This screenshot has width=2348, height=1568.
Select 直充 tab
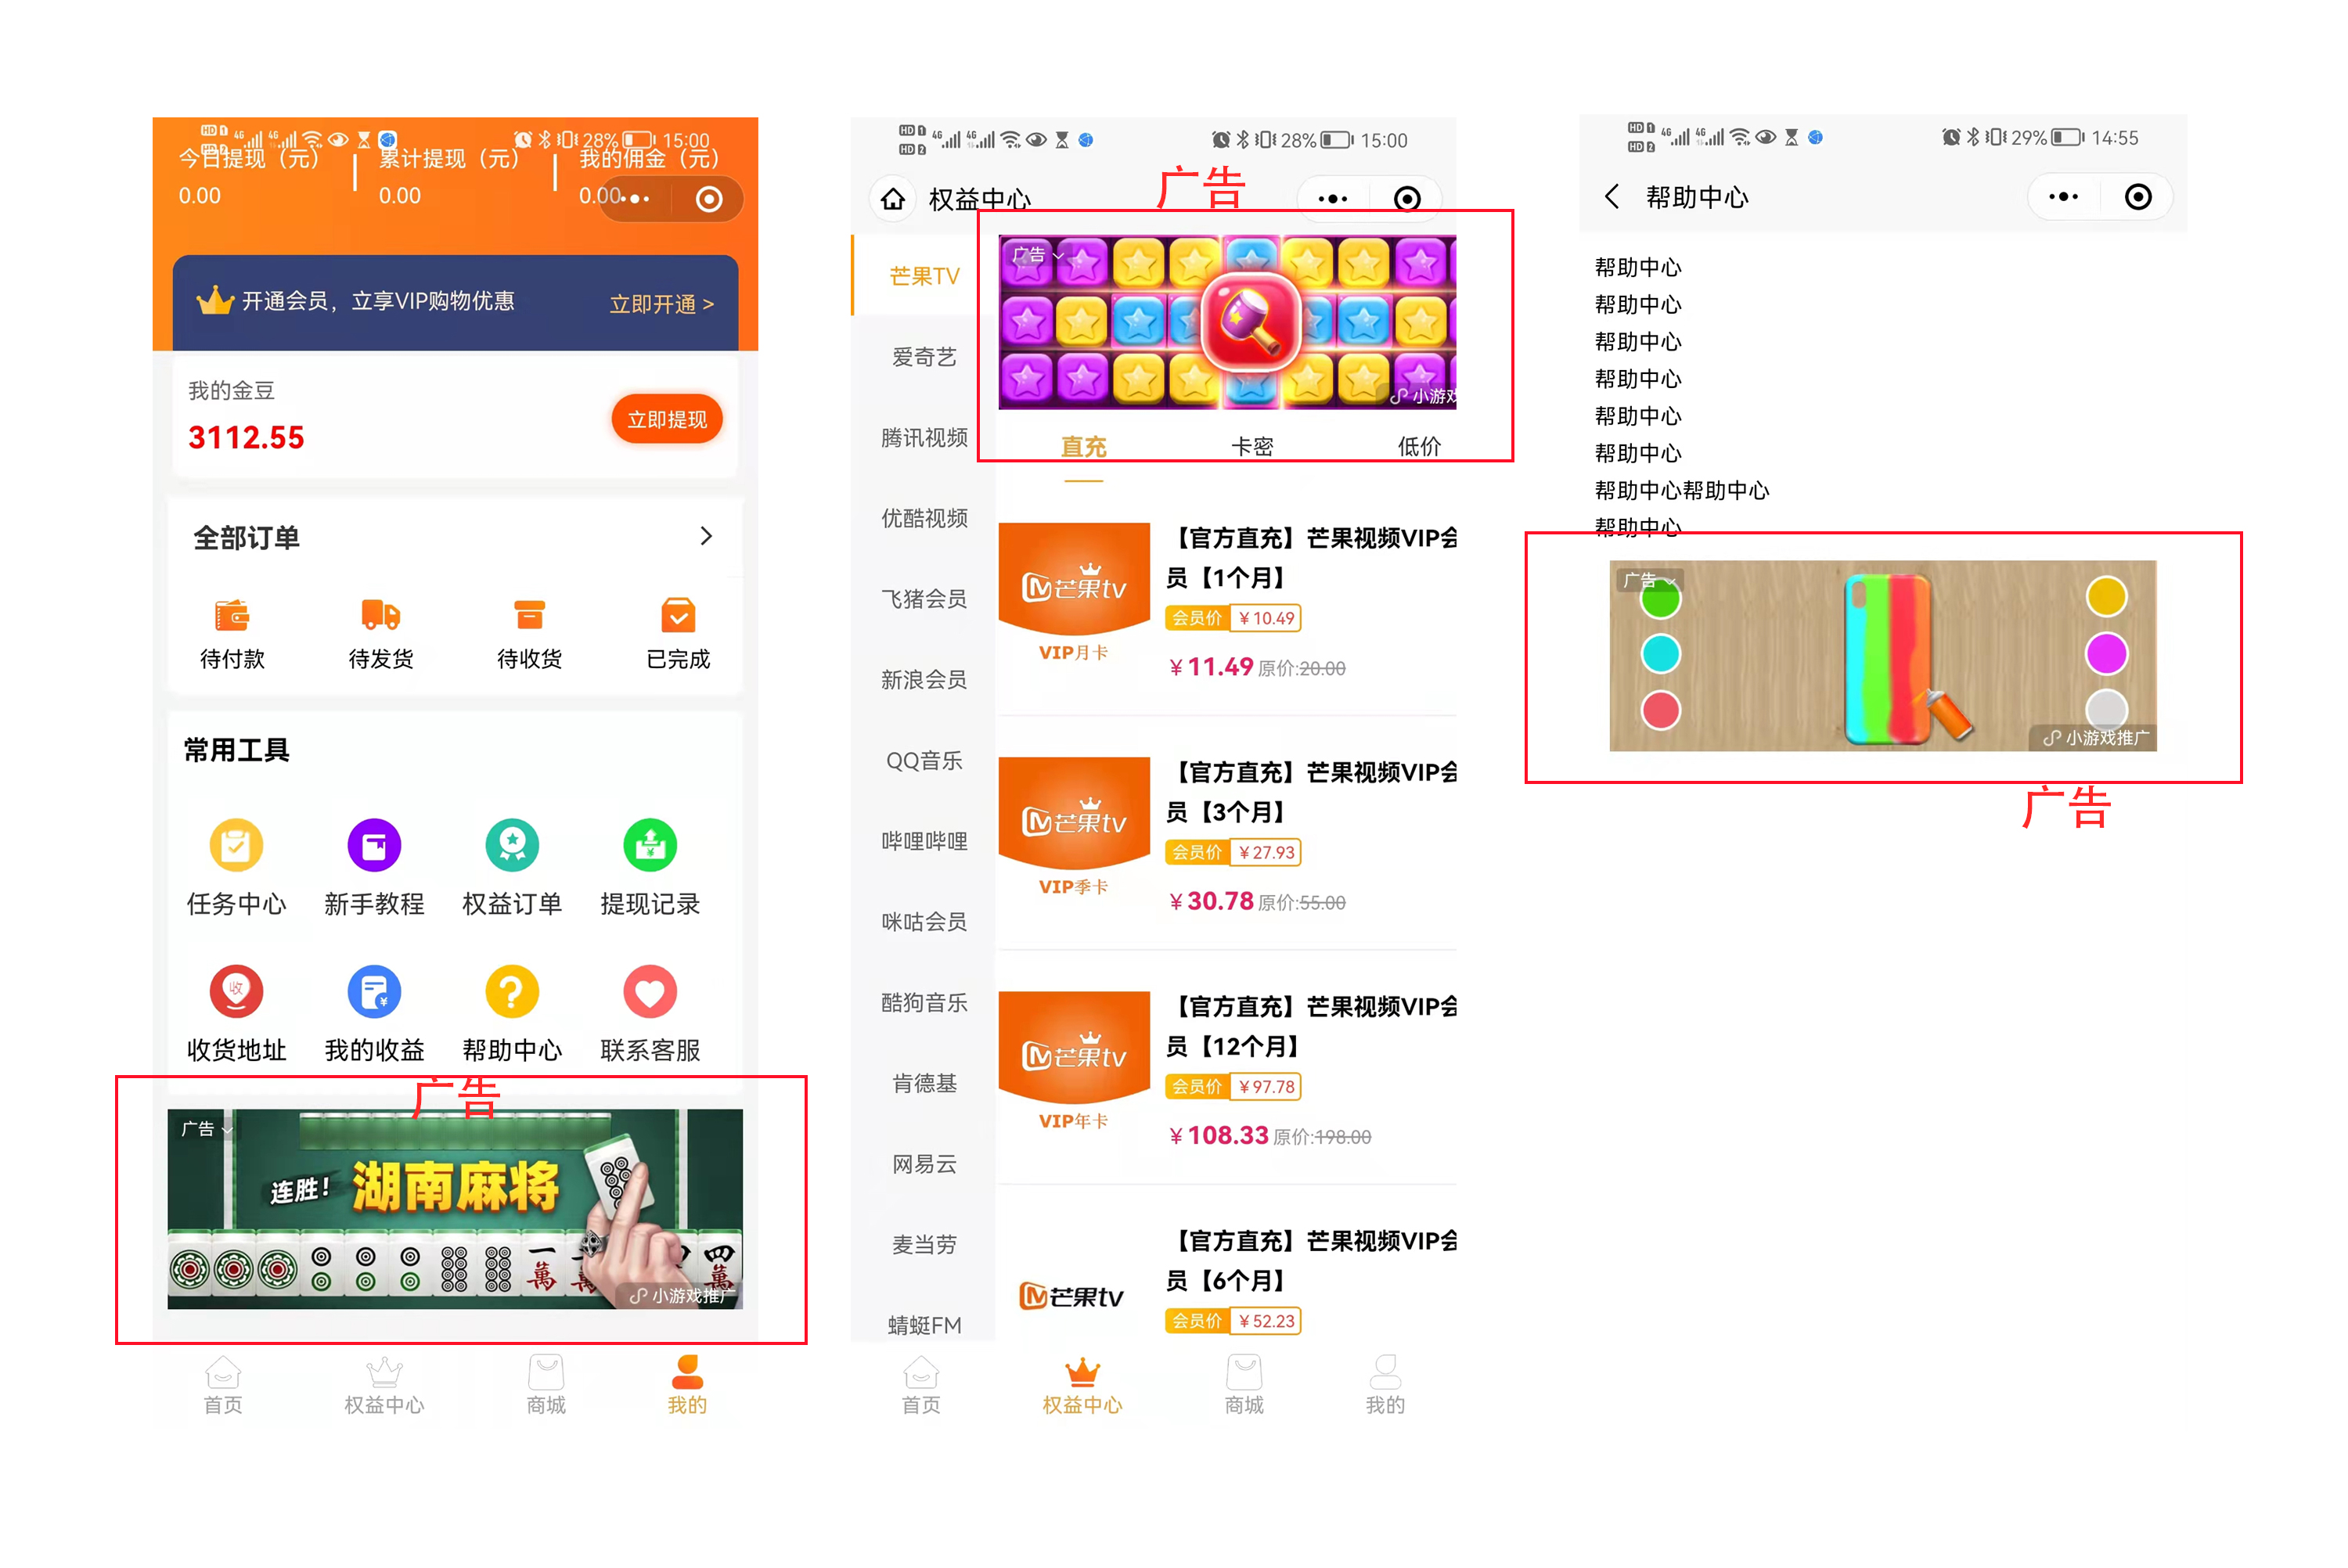[1084, 448]
